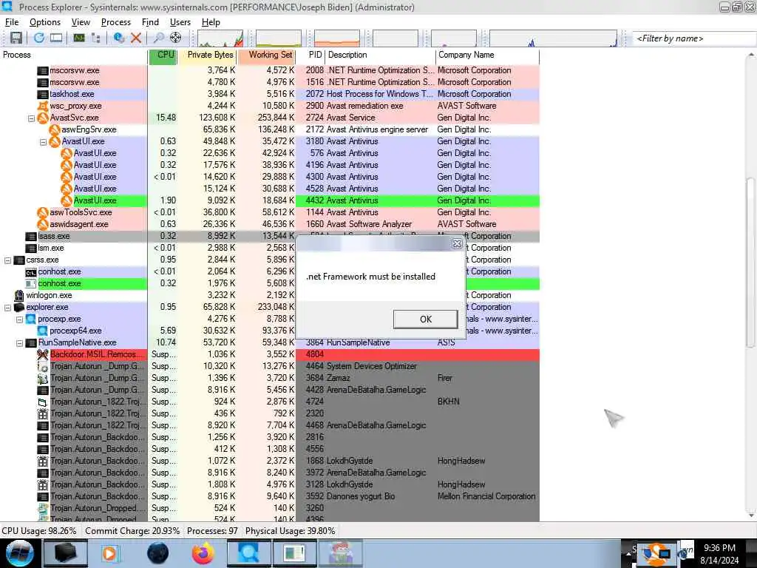Toggle the process tree view icon
757x568 pixels.
95,38
